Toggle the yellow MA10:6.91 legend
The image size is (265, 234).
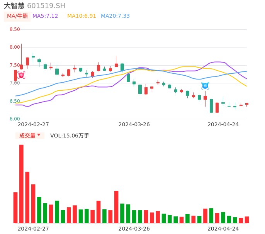82,16
